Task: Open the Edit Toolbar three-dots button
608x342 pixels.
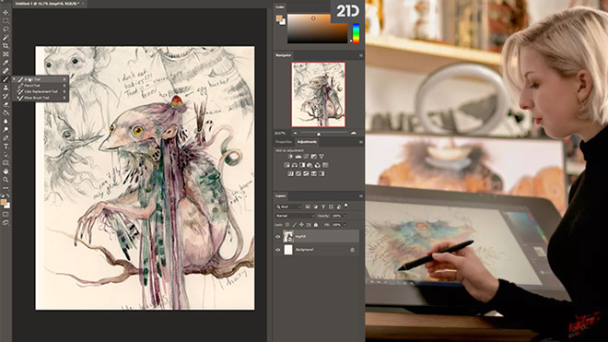Action: click(x=6, y=188)
